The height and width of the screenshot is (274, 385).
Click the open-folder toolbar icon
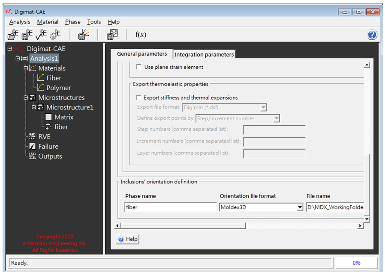[13, 35]
